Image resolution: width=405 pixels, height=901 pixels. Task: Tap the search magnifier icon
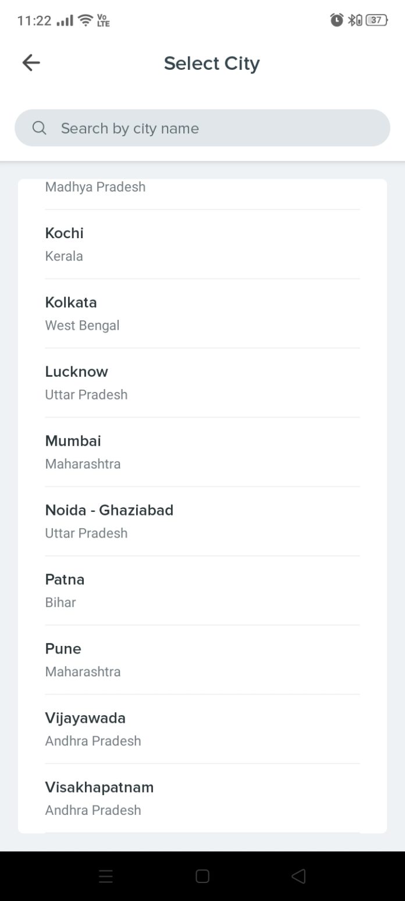39,128
